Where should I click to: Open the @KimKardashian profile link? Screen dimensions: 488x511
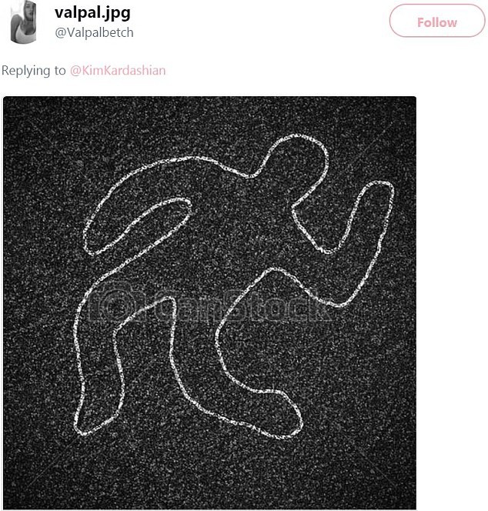(118, 70)
